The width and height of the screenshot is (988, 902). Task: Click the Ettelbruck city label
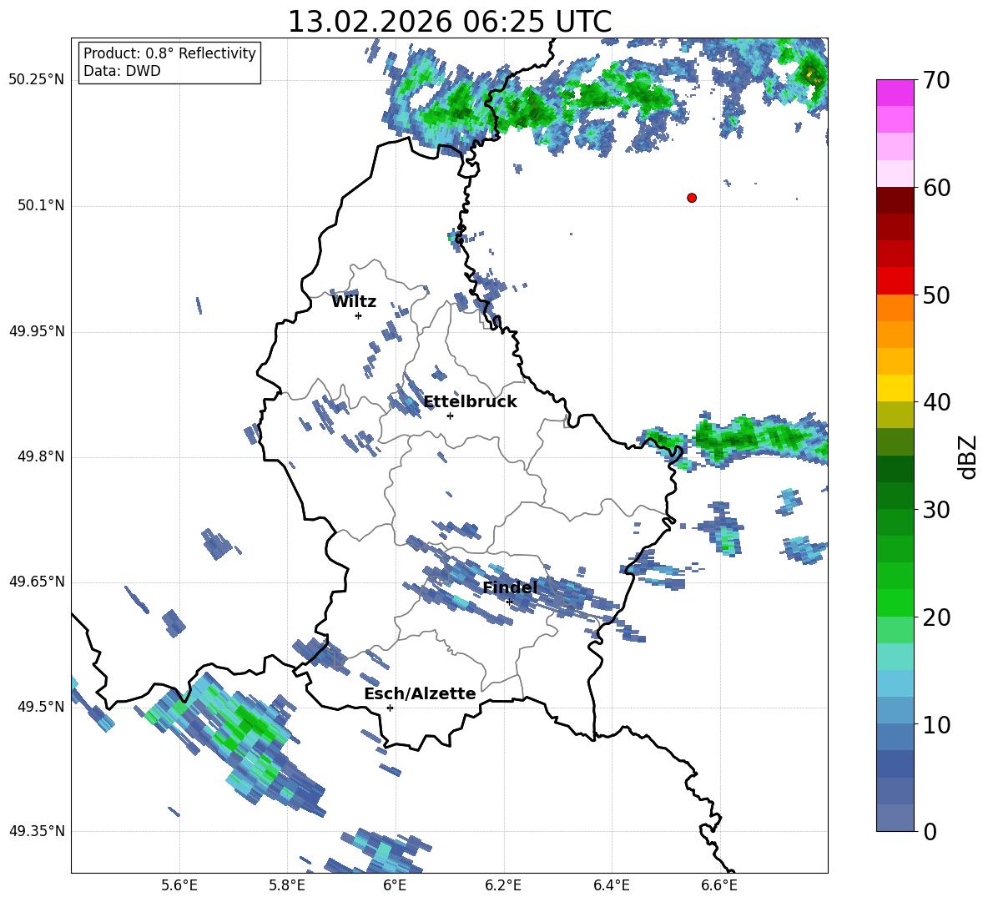[470, 402]
